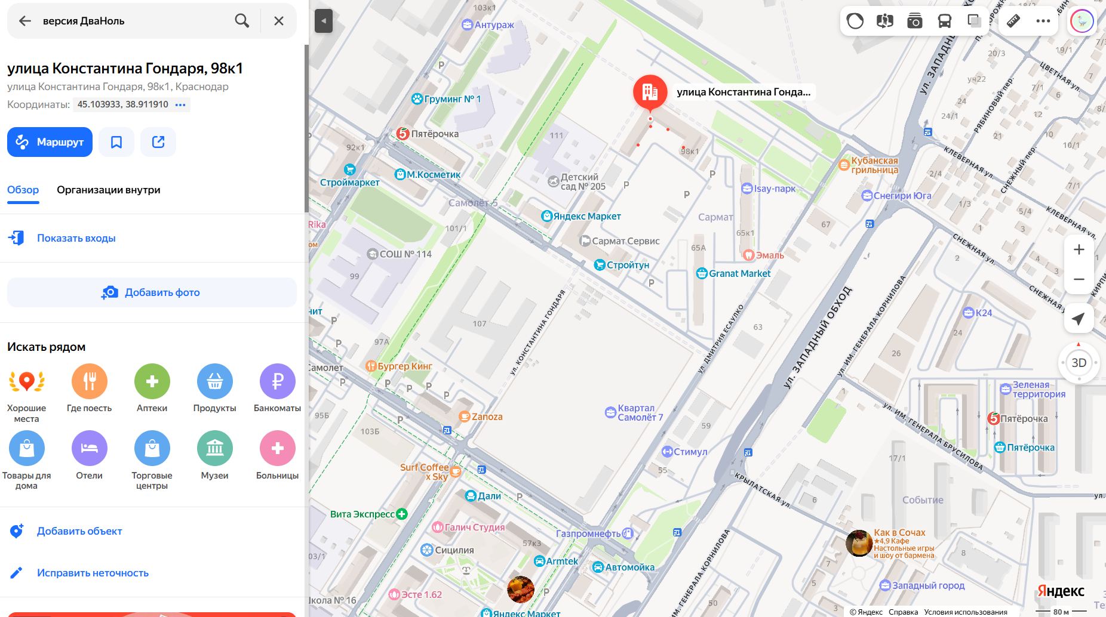Click the user profile avatar
Screen dimensions: 1106x617
[1082, 21]
